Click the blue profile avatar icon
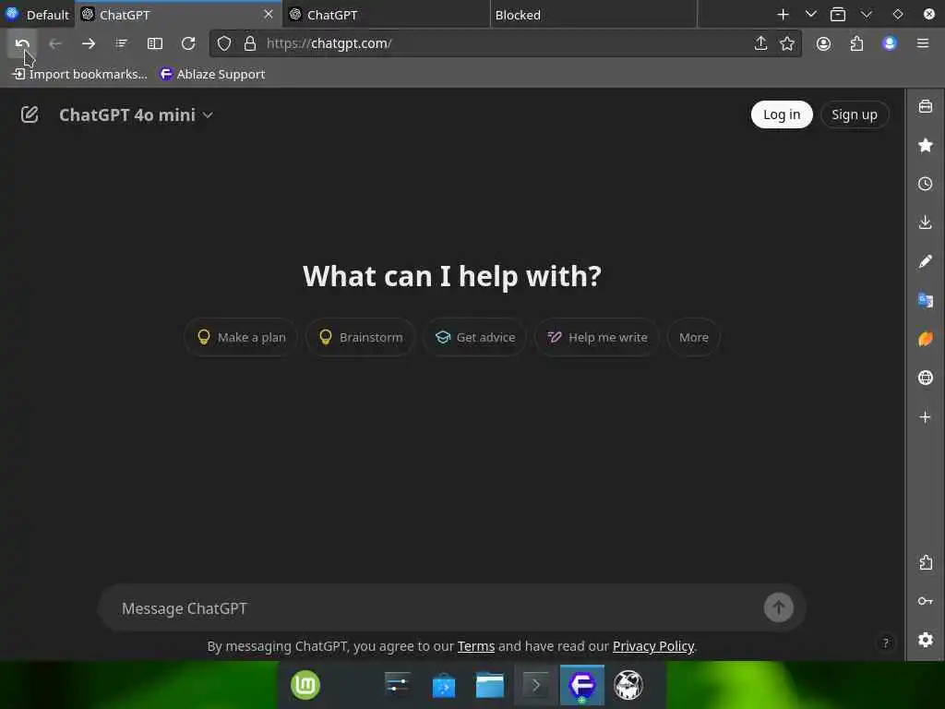The image size is (945, 709). pos(890,43)
